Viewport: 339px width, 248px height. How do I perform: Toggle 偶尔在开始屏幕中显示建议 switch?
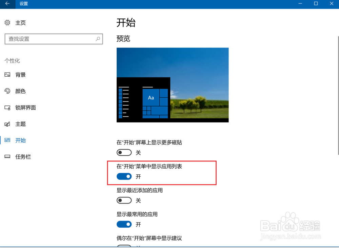pos(124,247)
